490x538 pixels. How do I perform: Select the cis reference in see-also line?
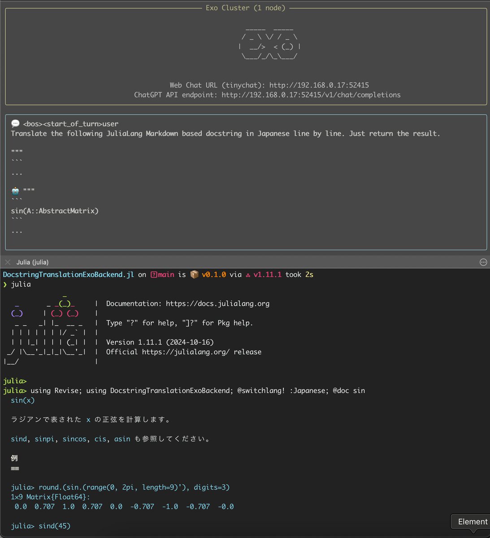100,439
